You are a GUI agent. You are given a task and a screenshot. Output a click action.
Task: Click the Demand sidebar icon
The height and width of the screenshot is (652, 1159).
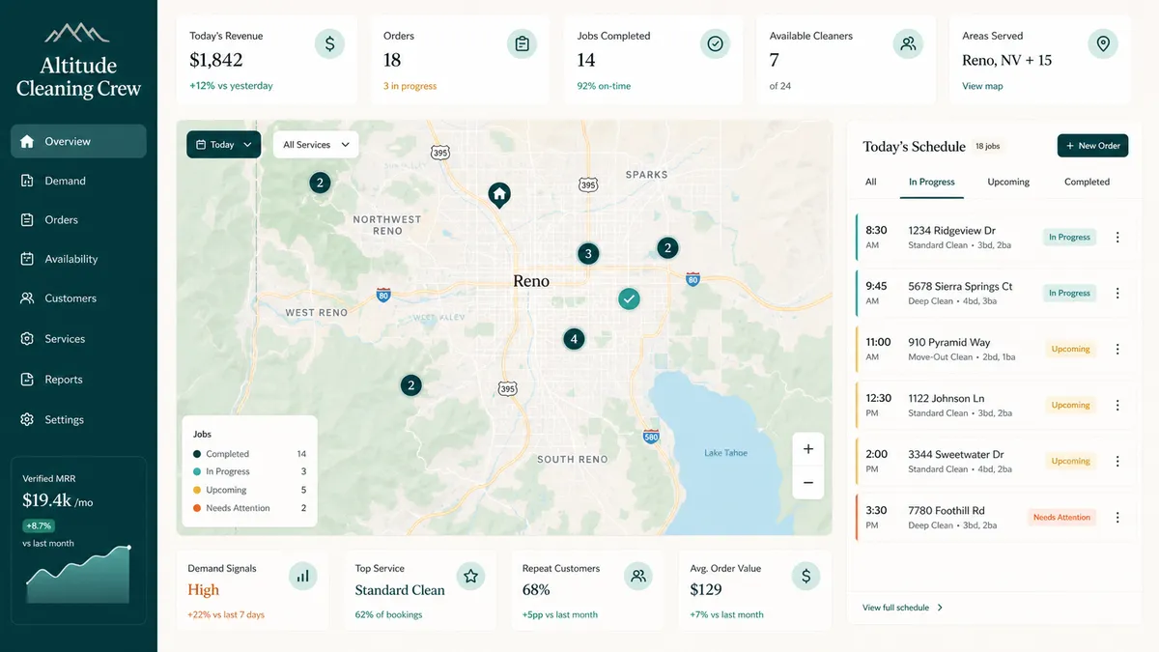click(x=27, y=181)
